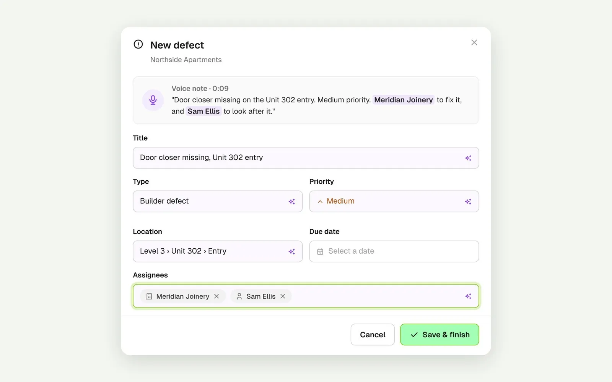Click the medium priority chevron icon
The image size is (612, 382).
click(320, 201)
